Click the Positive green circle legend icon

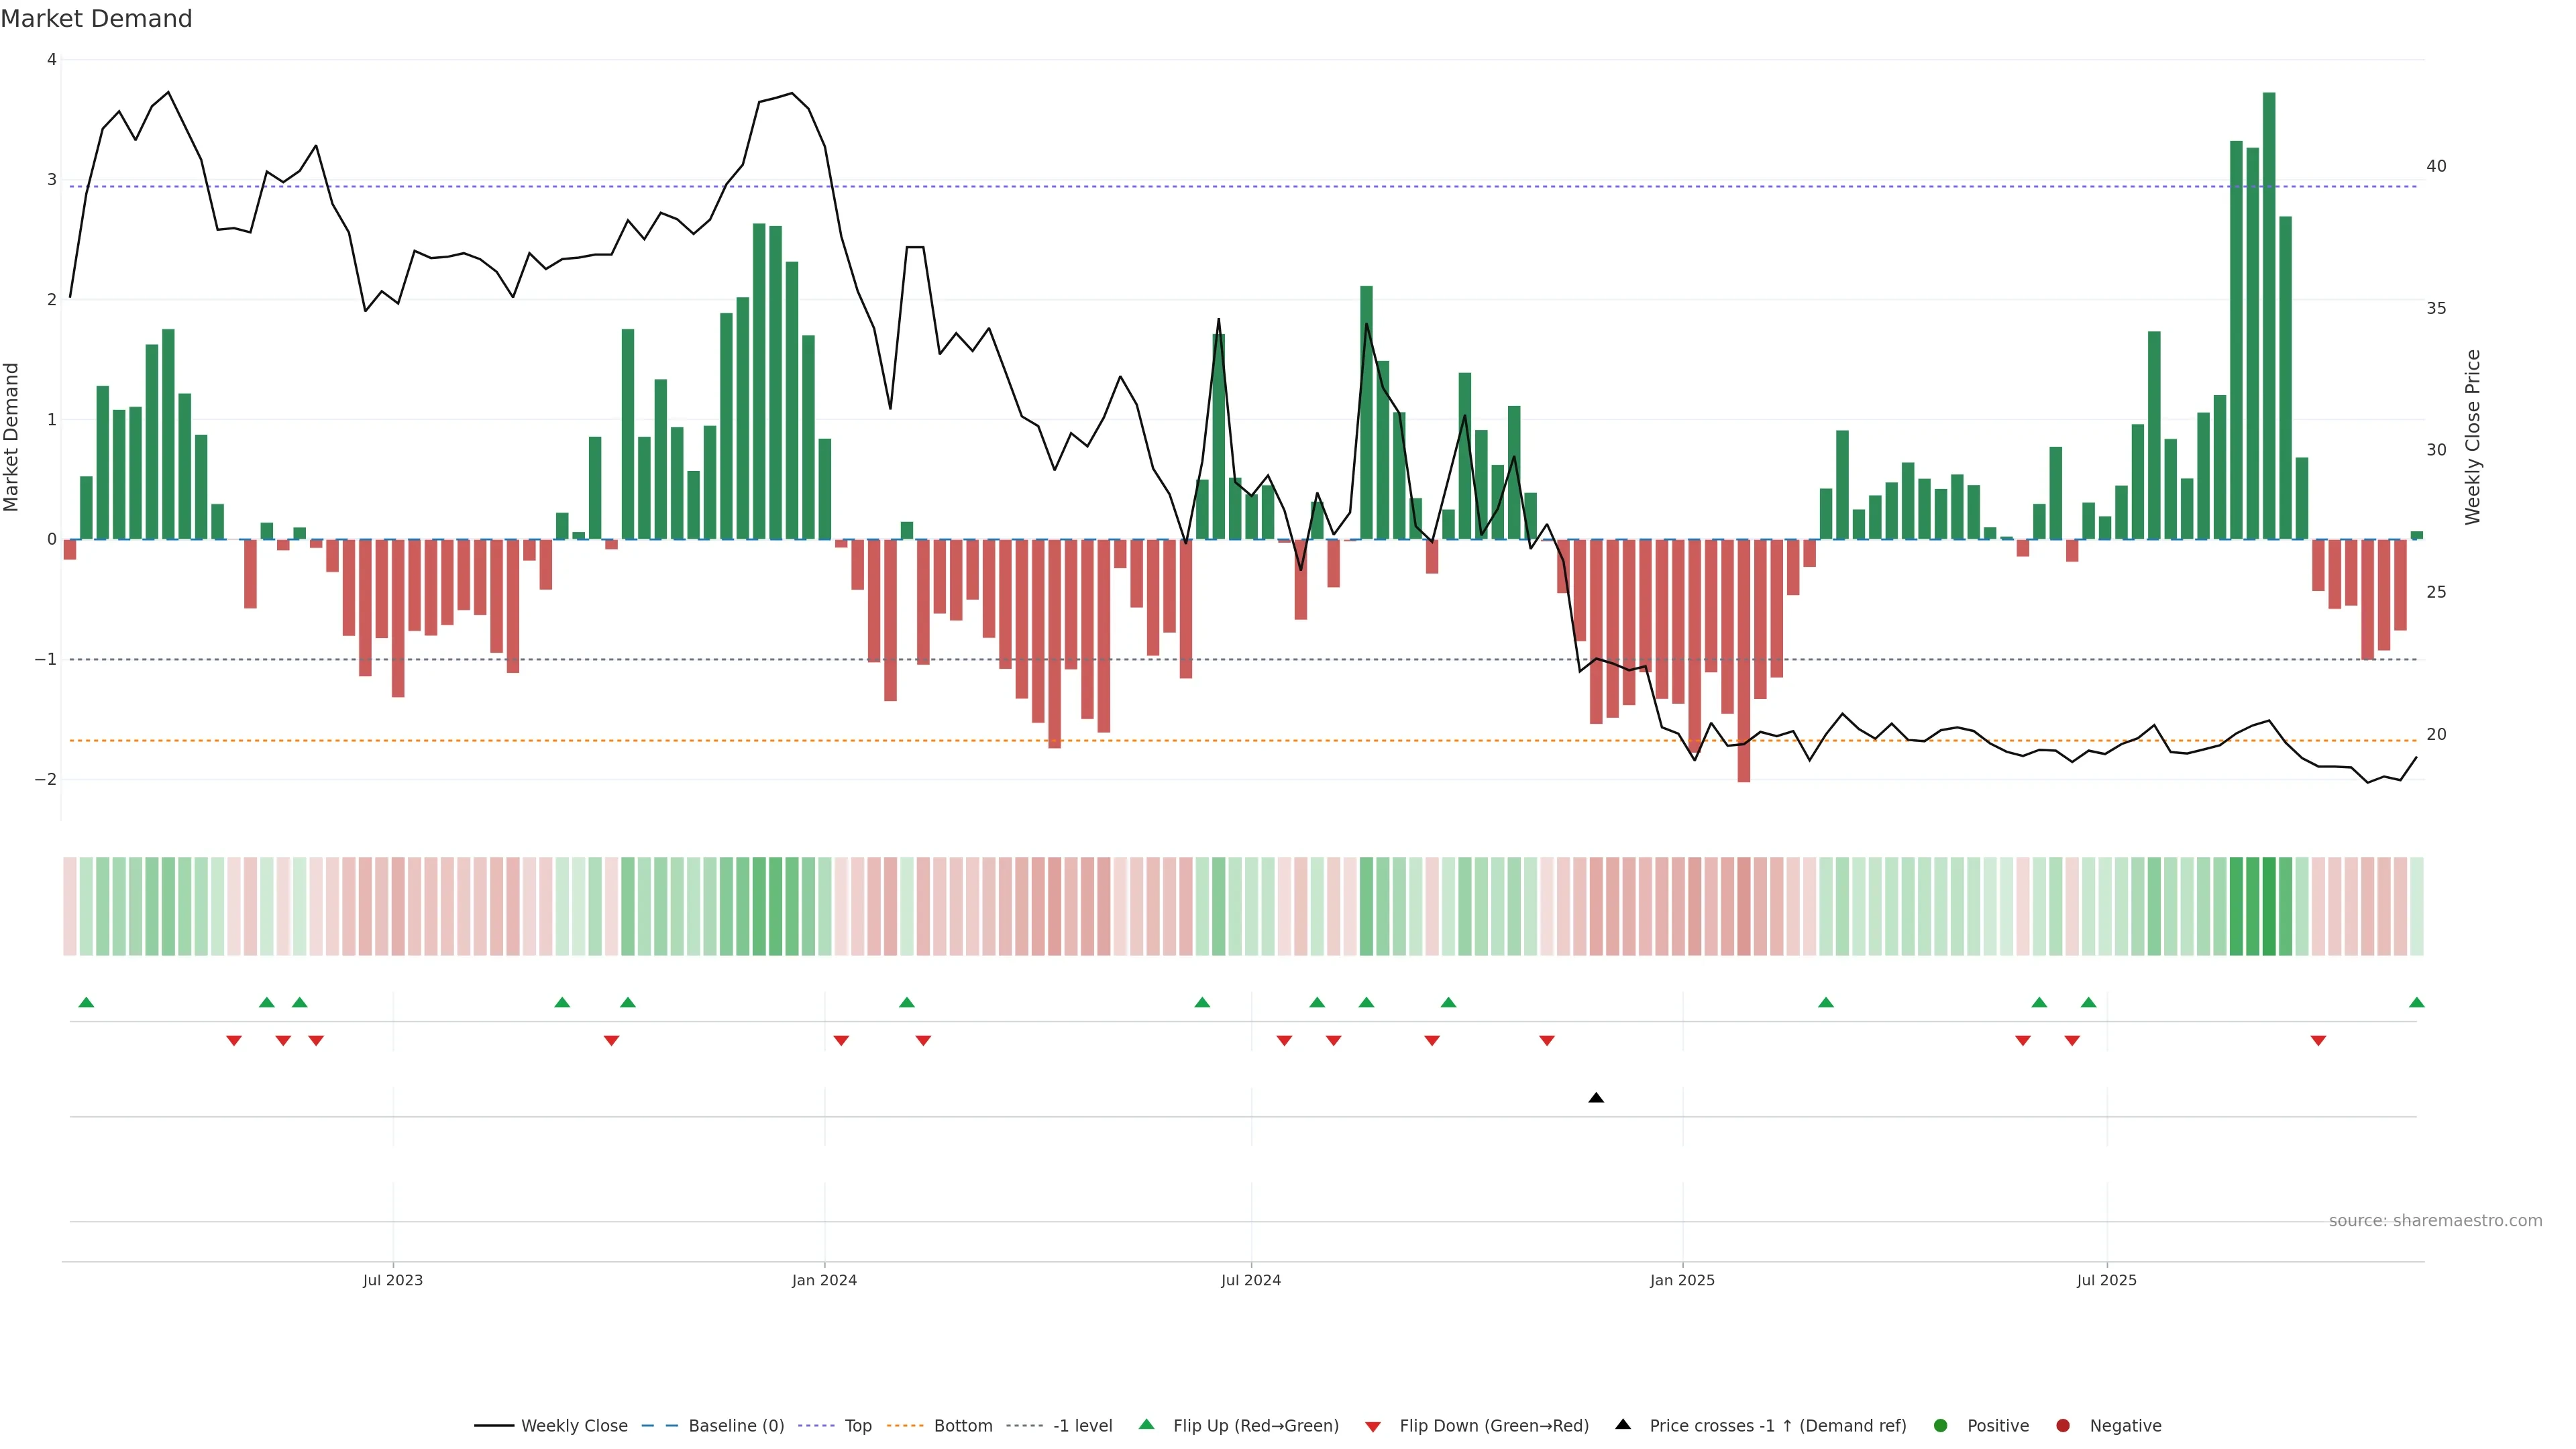[x=1941, y=1426]
